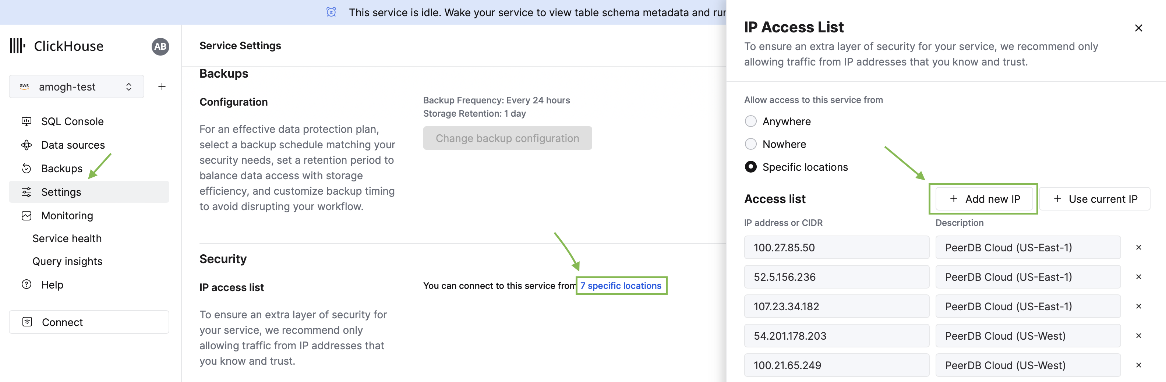Edit description for 100.27.85.50
This screenshot has width=1166, height=382.
tap(1028, 247)
